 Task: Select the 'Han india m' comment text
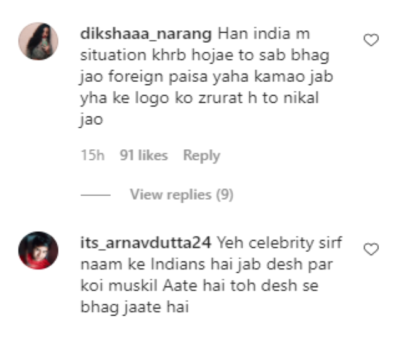click(x=264, y=34)
